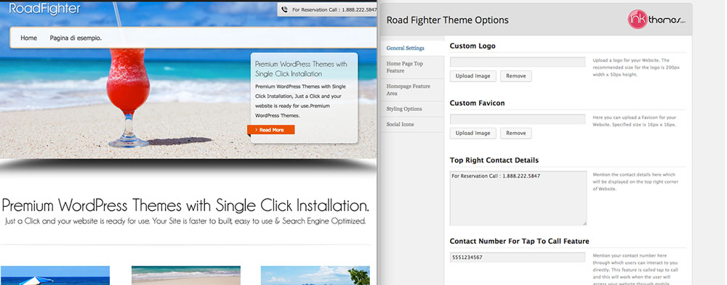The width and height of the screenshot is (727, 285).
Task: Select the Homepage Feature Area tab
Action: click(x=411, y=90)
